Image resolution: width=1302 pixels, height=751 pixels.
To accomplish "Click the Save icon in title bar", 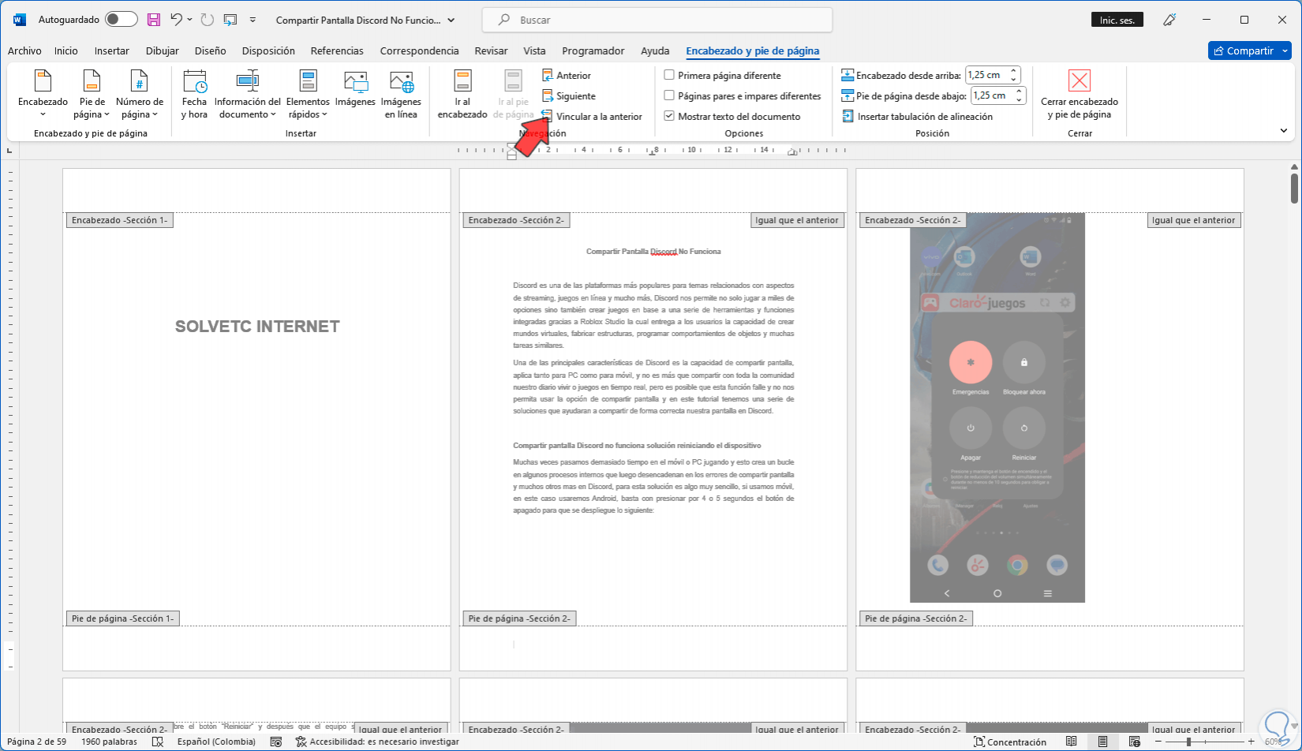I will click(x=154, y=20).
